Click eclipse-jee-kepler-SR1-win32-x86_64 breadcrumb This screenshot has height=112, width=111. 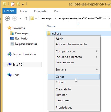82,18
